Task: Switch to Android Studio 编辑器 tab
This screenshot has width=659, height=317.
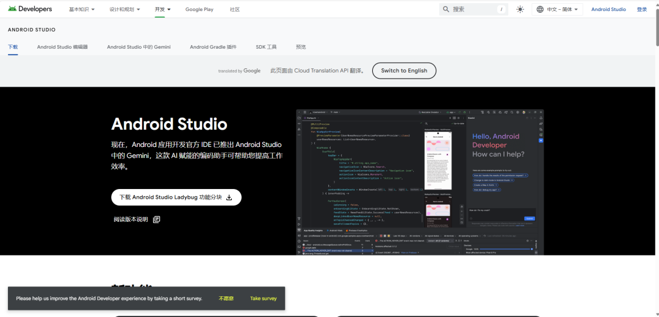Action: pyautogui.click(x=62, y=47)
